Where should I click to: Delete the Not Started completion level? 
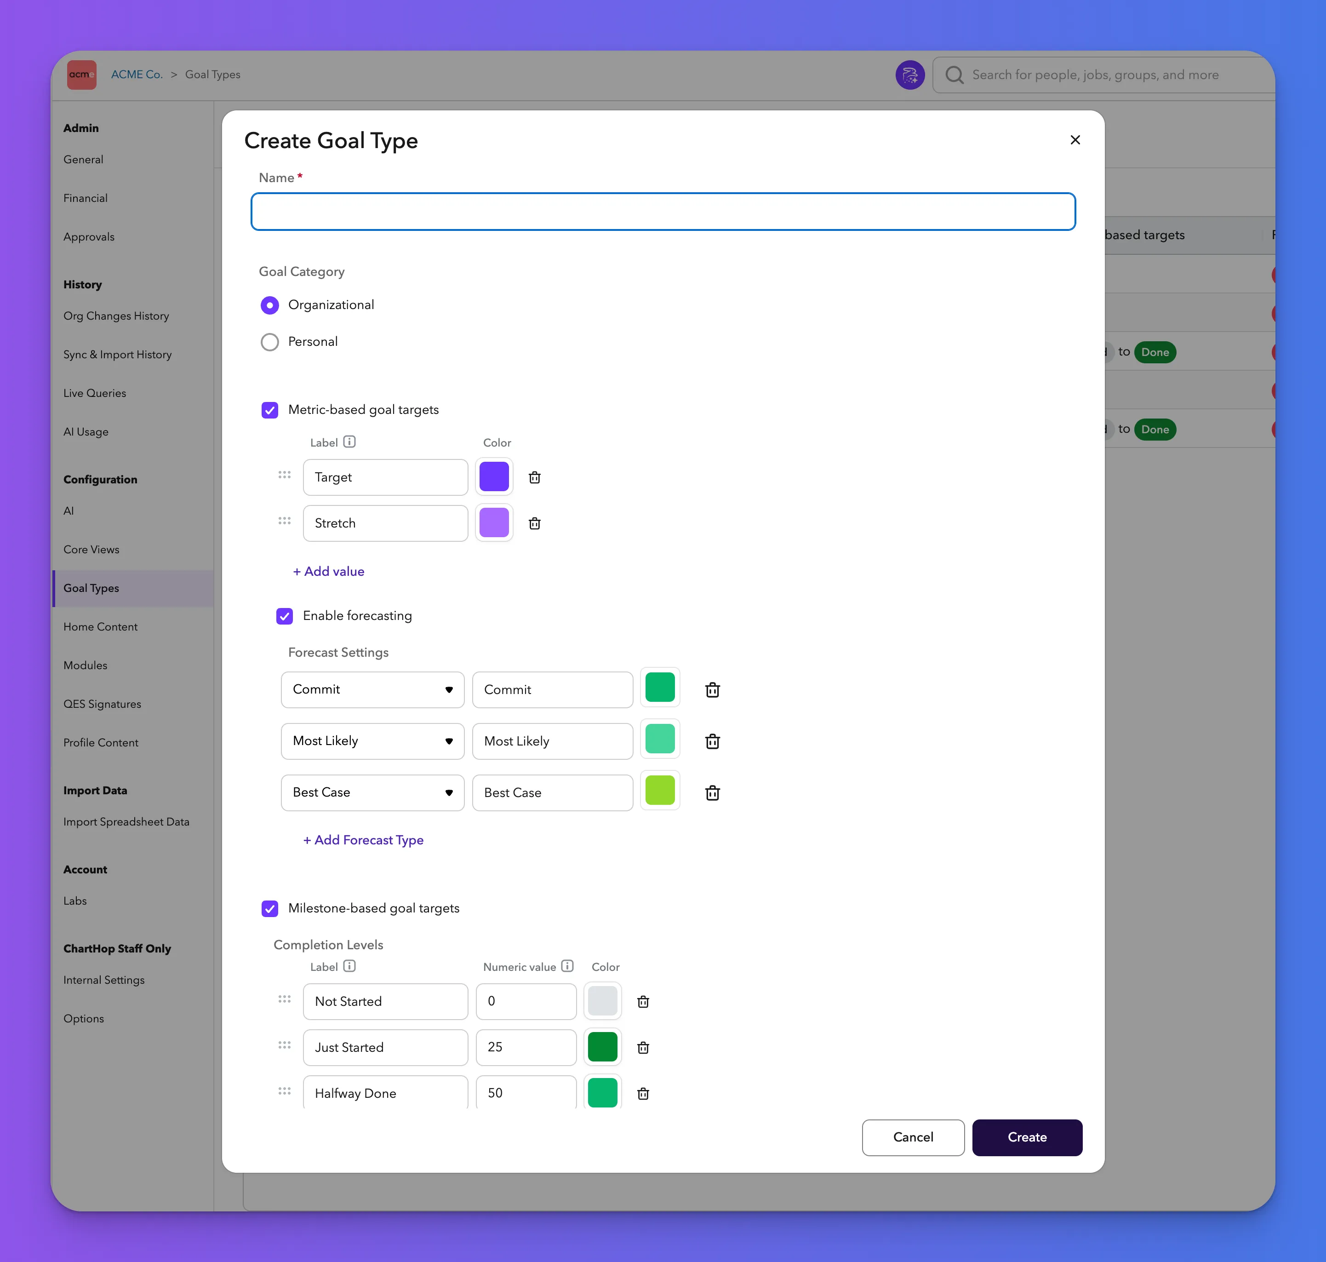[643, 1002]
